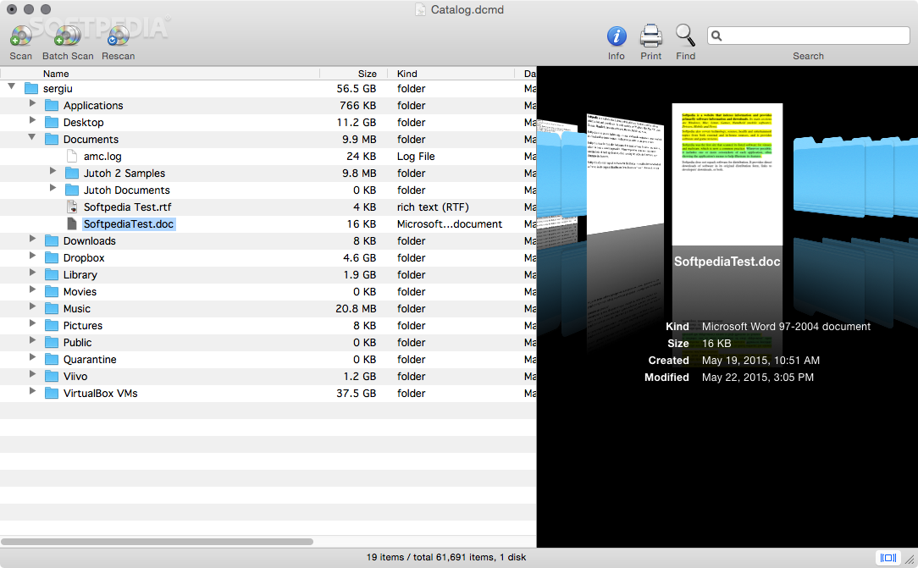Expand the Library folder
The width and height of the screenshot is (918, 568).
(32, 273)
